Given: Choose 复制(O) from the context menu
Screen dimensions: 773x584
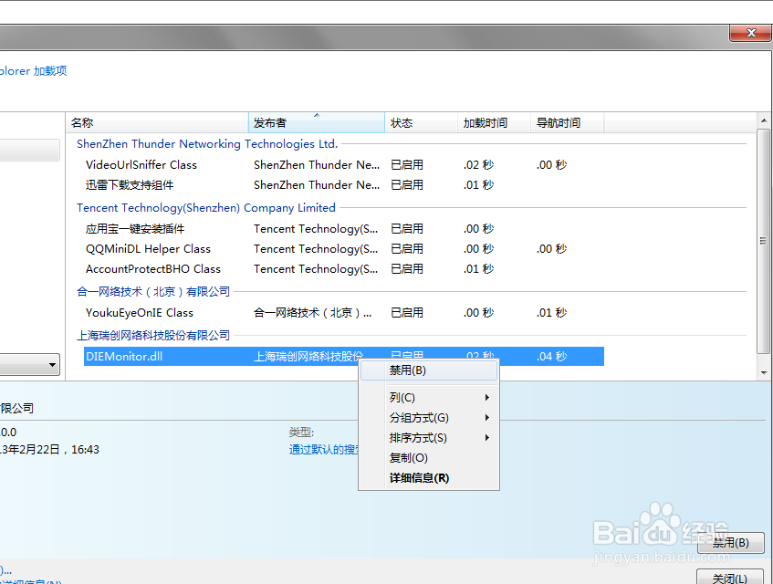Looking at the screenshot, I should 428,458.
